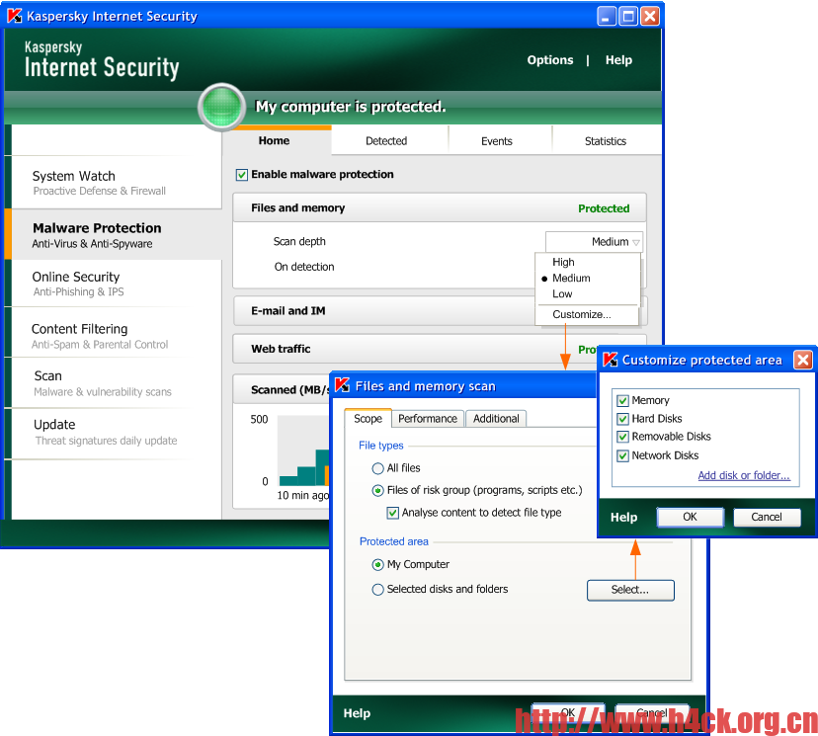Select the All files radio button
818x736 pixels.
click(377, 468)
